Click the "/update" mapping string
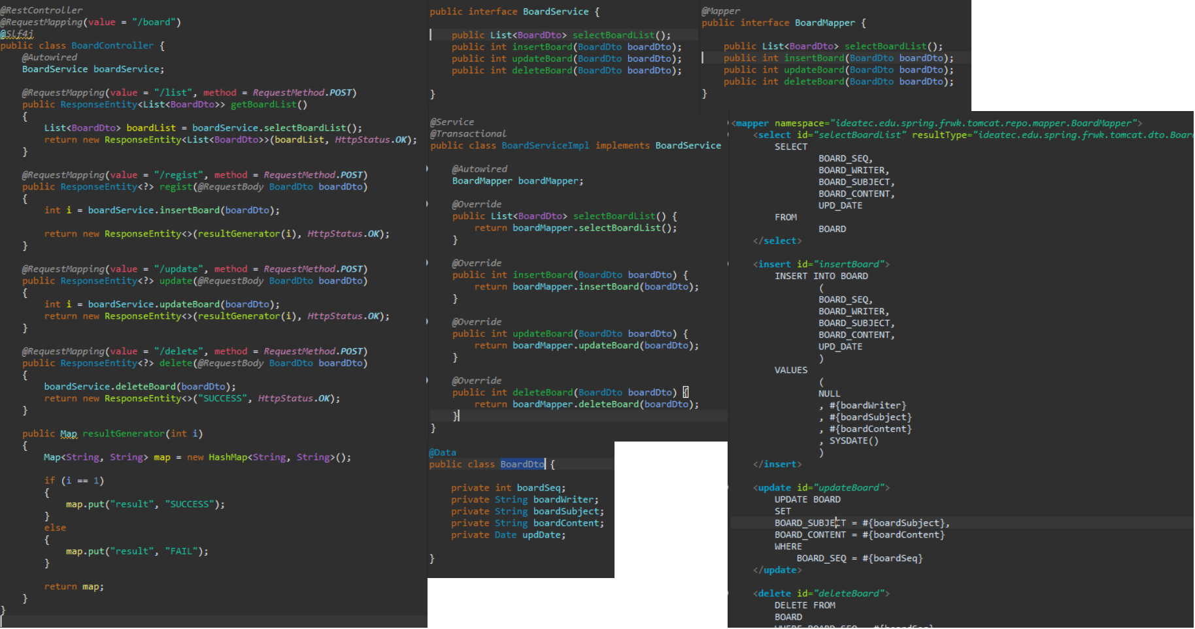 [178, 269]
